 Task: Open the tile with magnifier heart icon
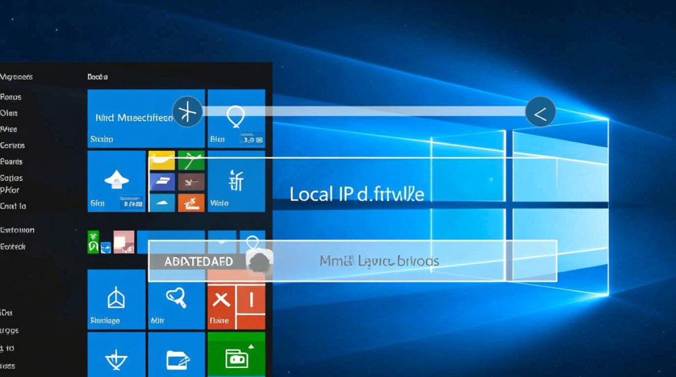176,299
